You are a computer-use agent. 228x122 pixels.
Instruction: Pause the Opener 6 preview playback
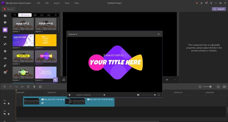click(x=70, y=95)
